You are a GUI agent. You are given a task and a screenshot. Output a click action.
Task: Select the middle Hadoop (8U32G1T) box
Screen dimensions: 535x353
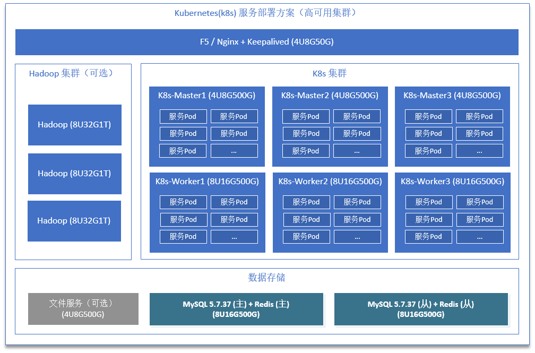[74, 174]
